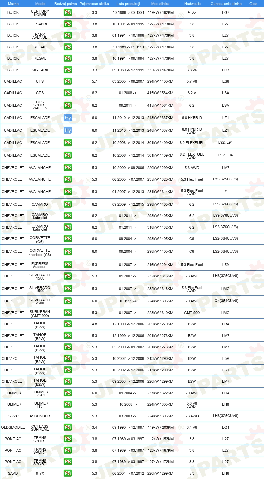264x479 pixels.
Task: Click the power value 318kW / 432KM
Action: point(160,227)
